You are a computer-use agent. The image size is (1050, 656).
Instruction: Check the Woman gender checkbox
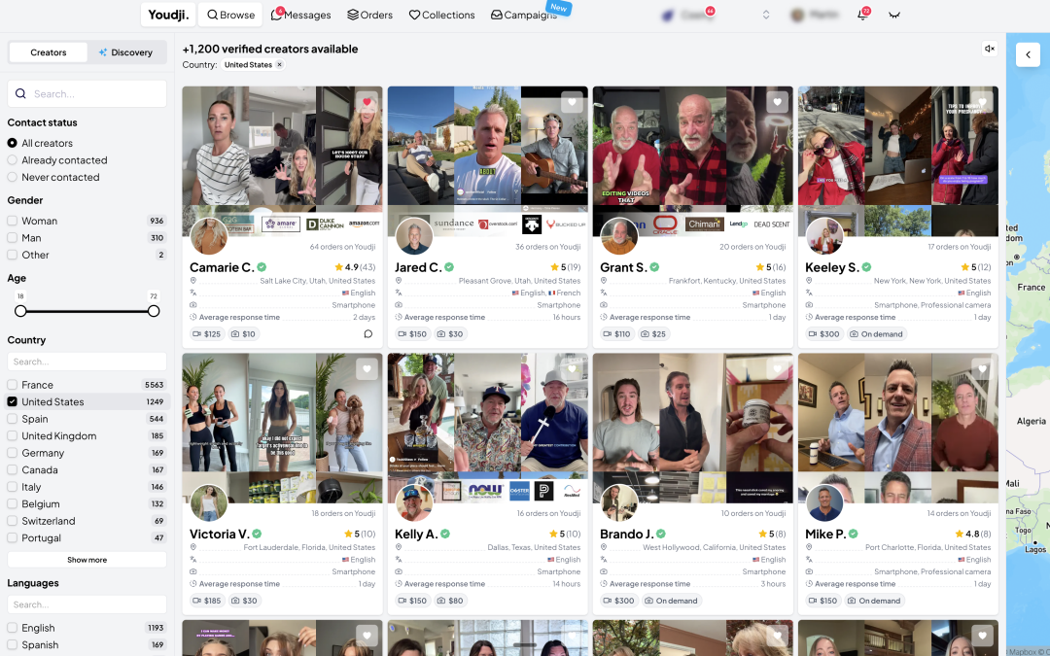[13, 221]
